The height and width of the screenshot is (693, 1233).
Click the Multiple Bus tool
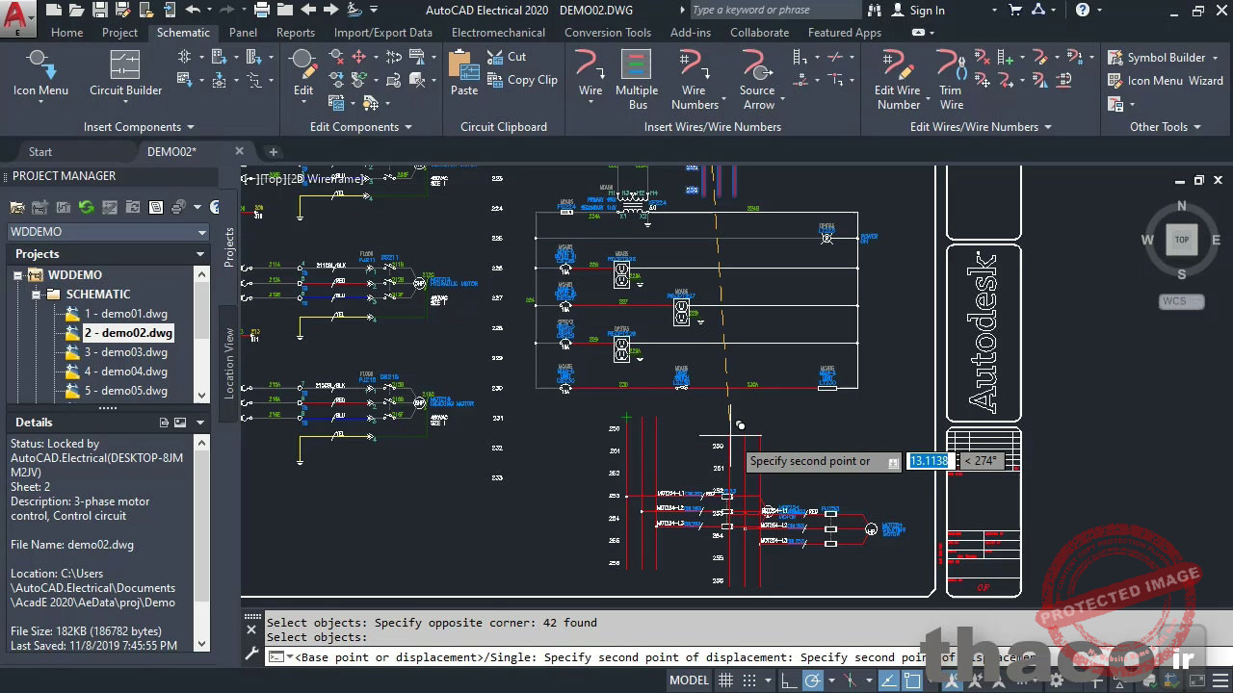coord(636,77)
